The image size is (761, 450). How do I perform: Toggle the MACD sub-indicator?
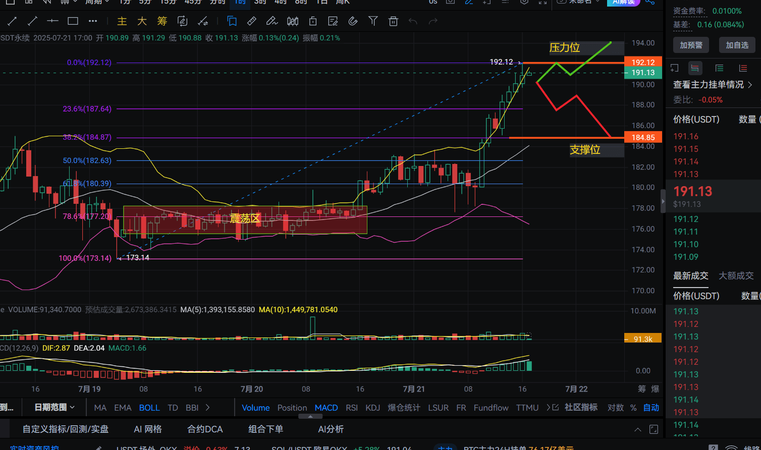(326, 408)
